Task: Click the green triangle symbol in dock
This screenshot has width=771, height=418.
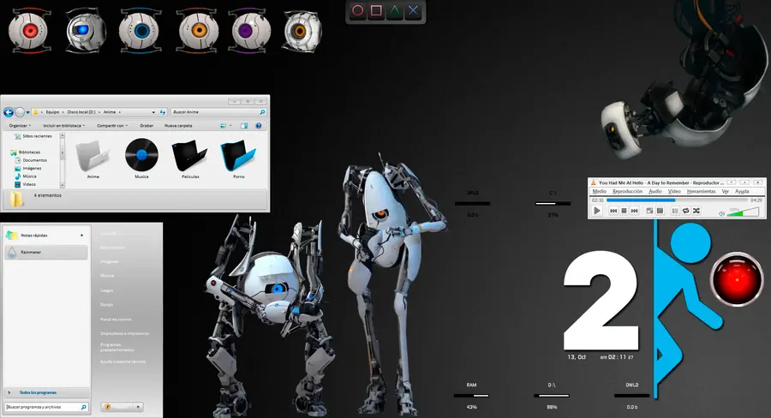Action: pyautogui.click(x=395, y=11)
